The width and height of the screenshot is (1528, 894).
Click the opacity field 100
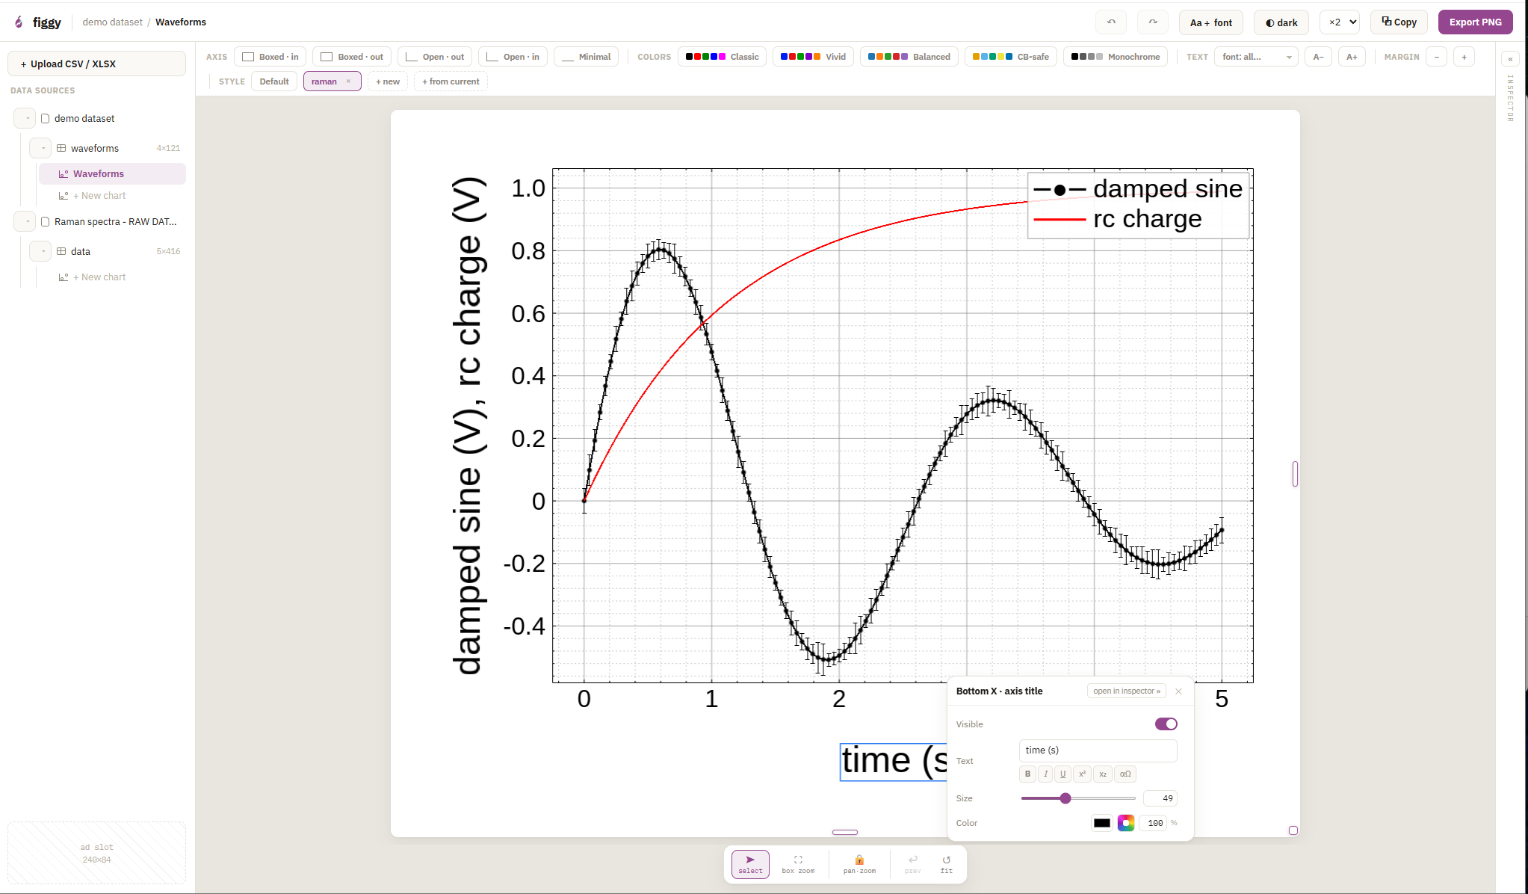click(x=1154, y=823)
